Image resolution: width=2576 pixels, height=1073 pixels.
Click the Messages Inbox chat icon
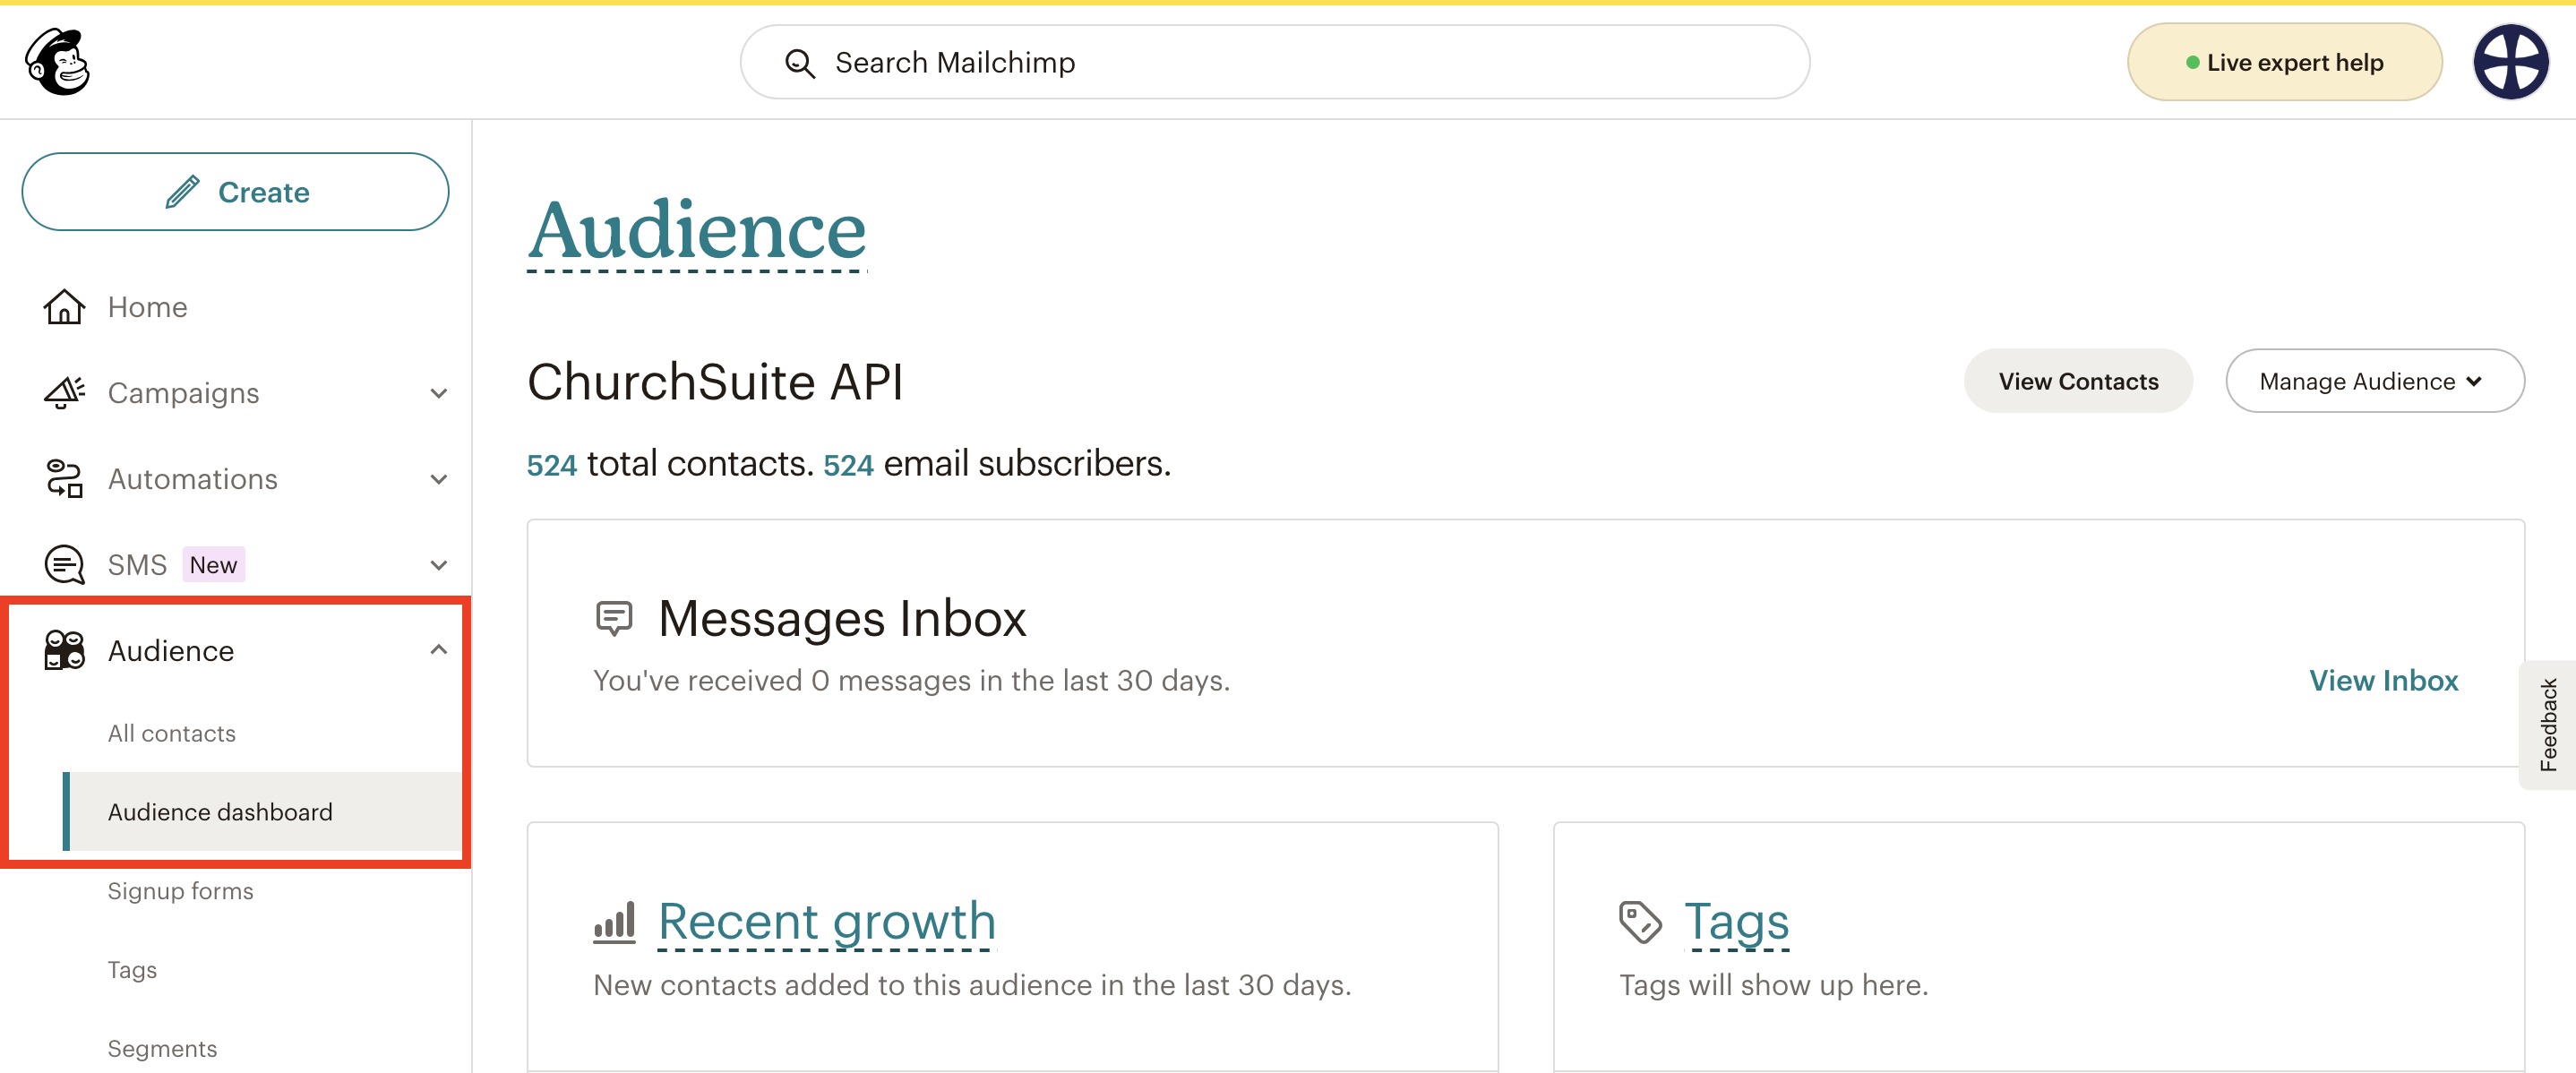point(614,618)
